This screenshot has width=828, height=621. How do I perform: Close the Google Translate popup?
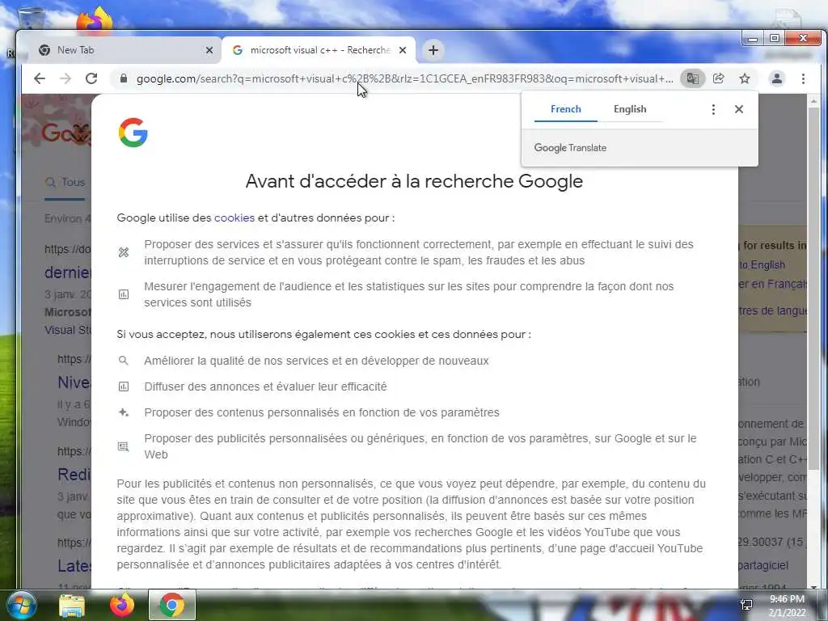click(x=739, y=109)
